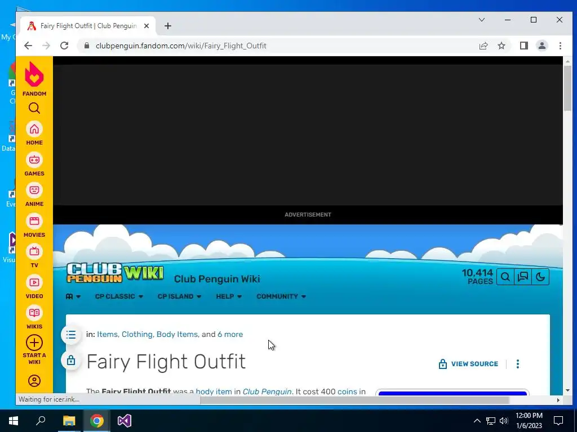This screenshot has width=577, height=432.
Task: Click the View Source button
Action: point(468,364)
